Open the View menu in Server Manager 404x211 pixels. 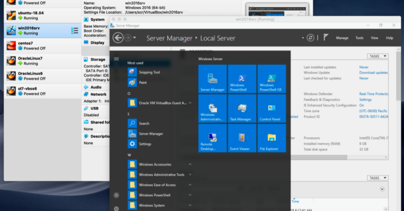[x=374, y=38]
